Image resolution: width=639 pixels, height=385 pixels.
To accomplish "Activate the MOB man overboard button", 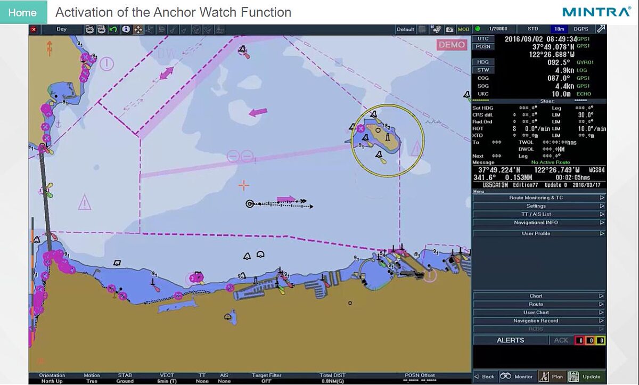I will pyautogui.click(x=463, y=29).
